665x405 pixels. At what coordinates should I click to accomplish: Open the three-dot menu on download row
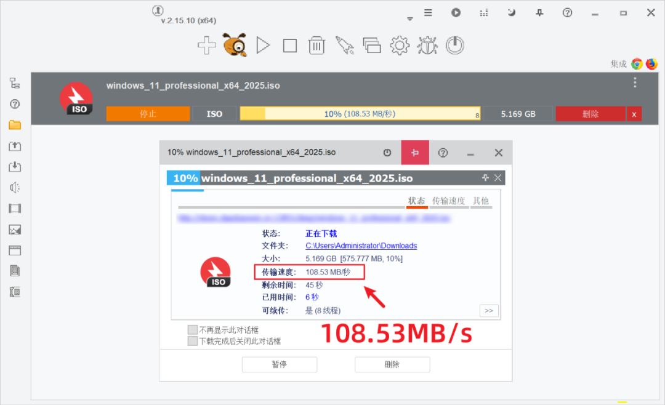(635, 82)
